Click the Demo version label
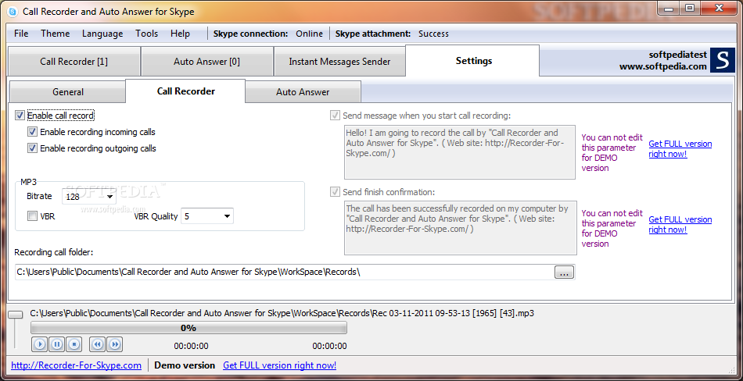 point(185,365)
